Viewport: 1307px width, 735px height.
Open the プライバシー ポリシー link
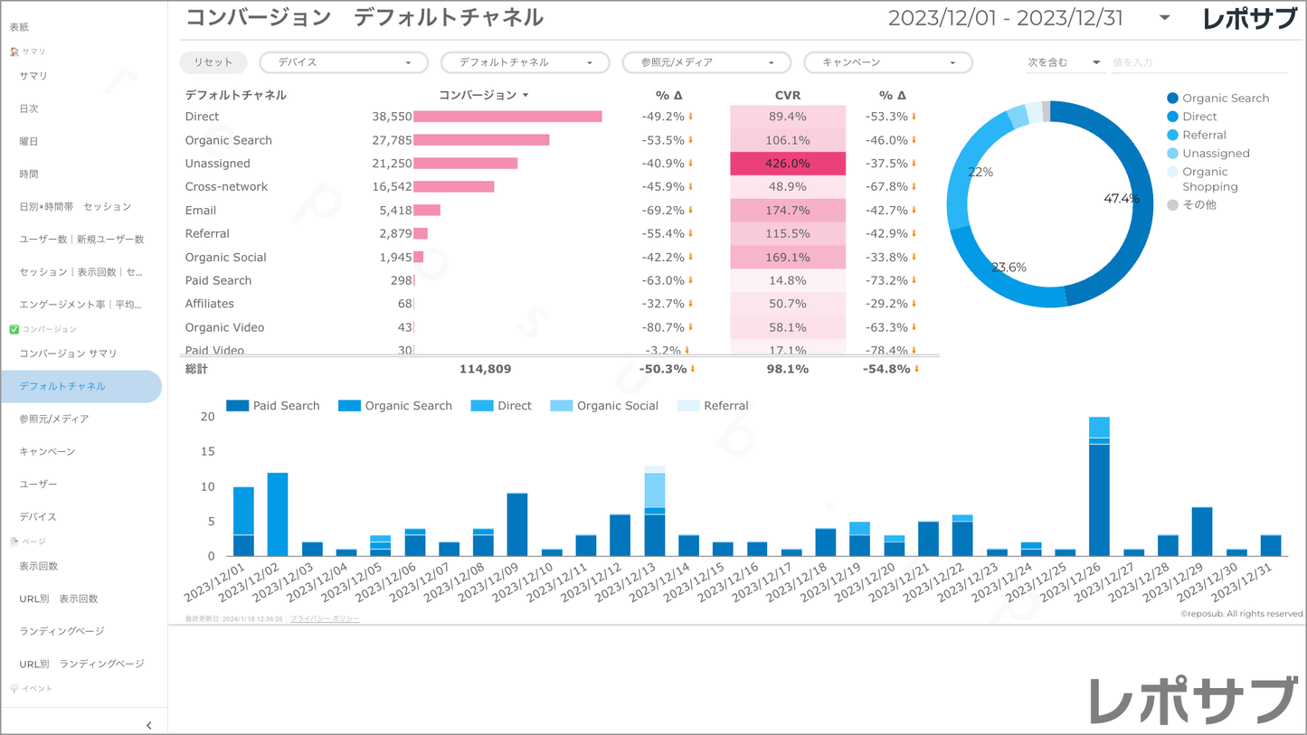point(325,619)
